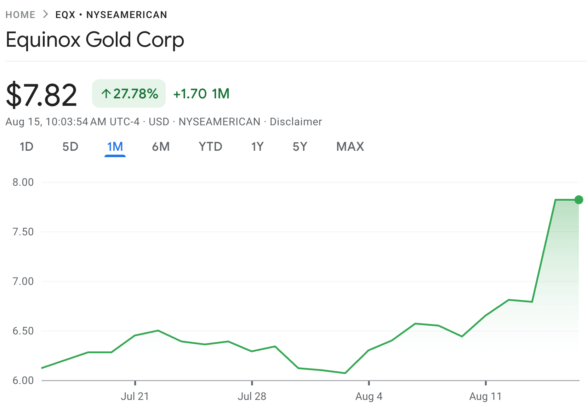The height and width of the screenshot is (407, 587).
Task: Click the Aug 15 timestamp text
Action: [73, 122]
